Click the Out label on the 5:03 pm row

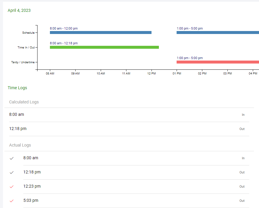(242, 201)
